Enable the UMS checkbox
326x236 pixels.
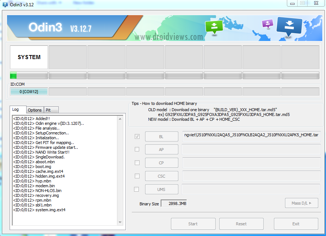click(136, 189)
